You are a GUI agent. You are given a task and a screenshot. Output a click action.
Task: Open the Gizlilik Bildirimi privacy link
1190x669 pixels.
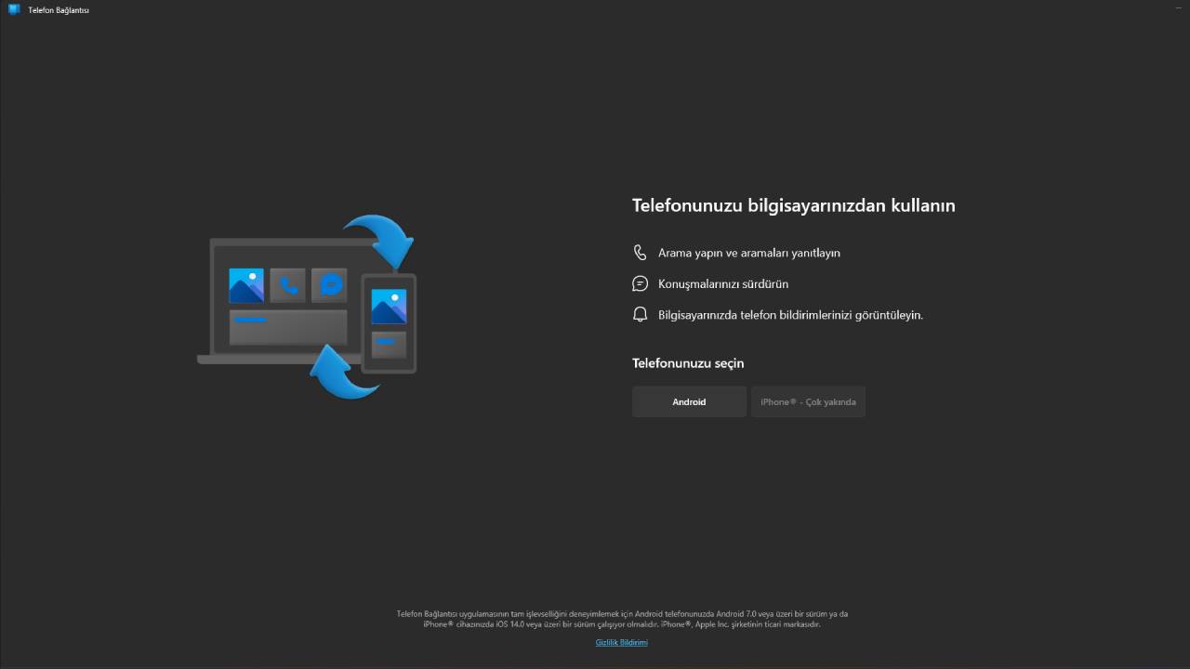point(620,642)
